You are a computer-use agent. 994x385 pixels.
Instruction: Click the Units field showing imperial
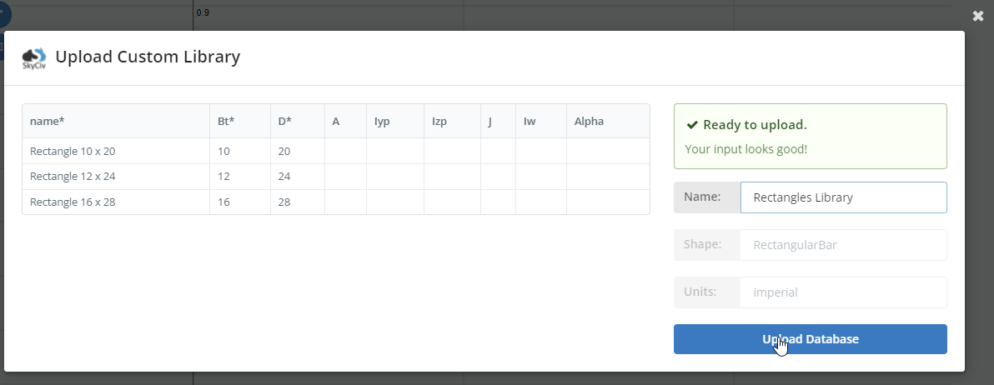click(x=843, y=292)
